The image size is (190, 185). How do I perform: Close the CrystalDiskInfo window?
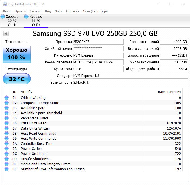(184, 4)
